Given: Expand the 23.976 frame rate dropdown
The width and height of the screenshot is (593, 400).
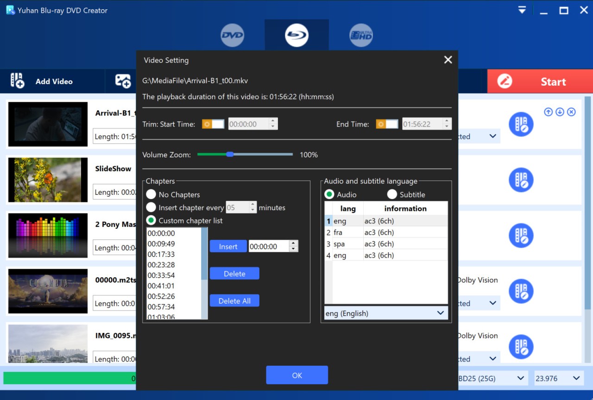Looking at the screenshot, I should (x=558, y=378).
